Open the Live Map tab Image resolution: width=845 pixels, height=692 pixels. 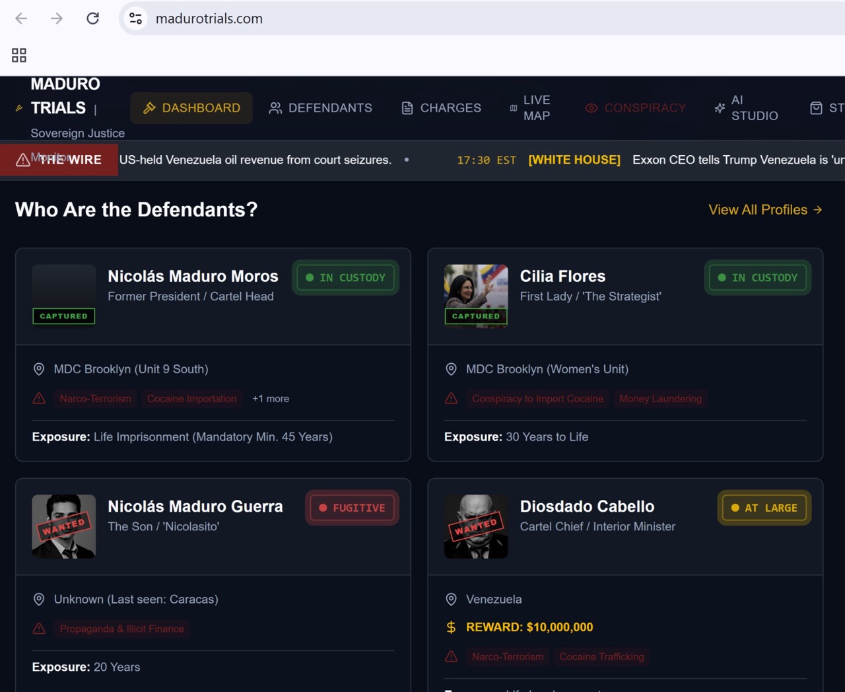pyautogui.click(x=530, y=108)
